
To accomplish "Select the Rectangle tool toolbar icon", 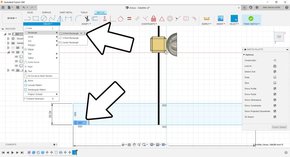I will [36, 18].
